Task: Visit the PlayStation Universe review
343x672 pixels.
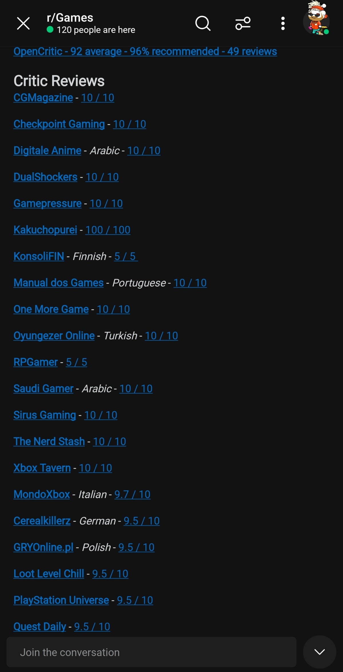Action: click(61, 600)
